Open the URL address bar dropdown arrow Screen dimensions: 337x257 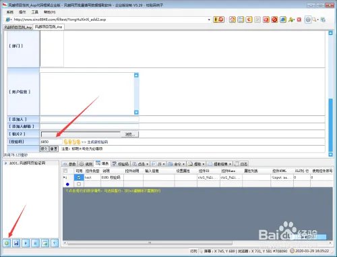pos(209,20)
